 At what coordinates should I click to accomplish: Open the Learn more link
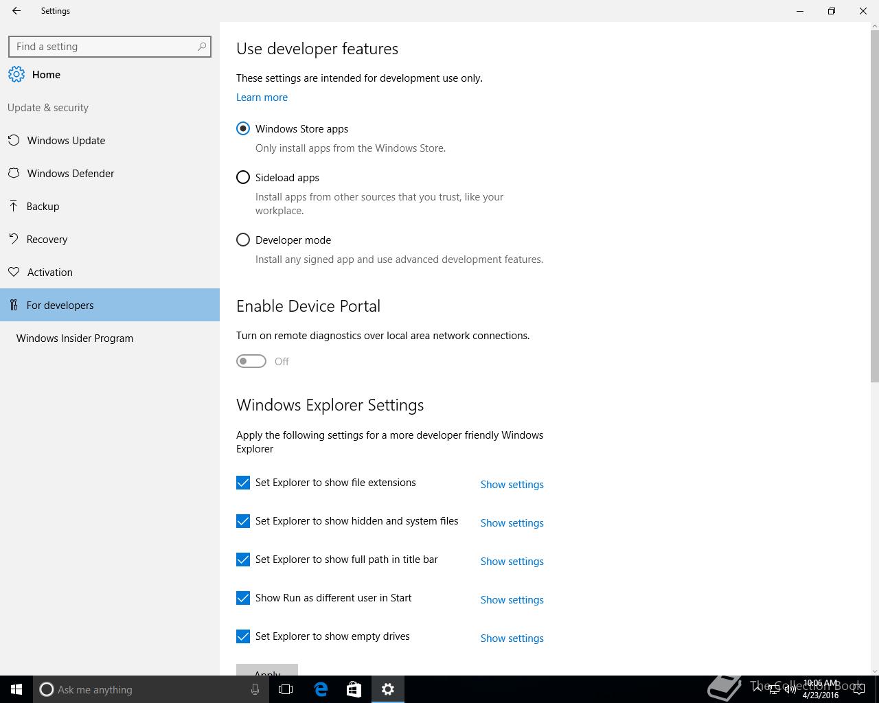[x=262, y=97]
